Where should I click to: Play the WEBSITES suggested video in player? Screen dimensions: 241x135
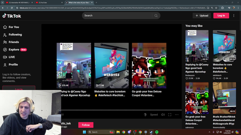111,66
